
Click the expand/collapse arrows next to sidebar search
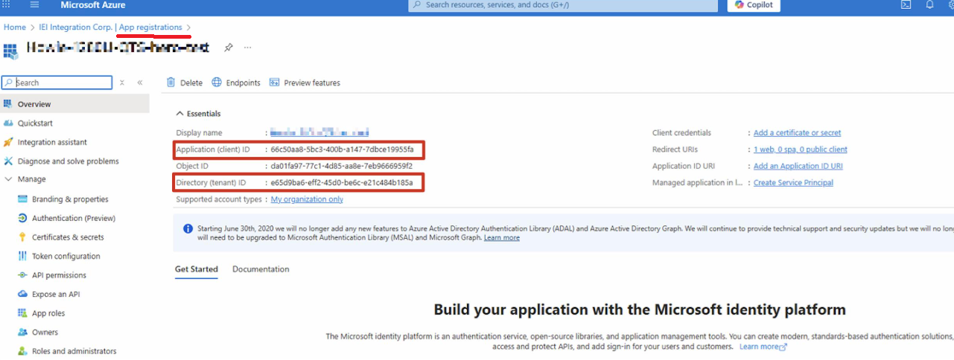click(122, 83)
